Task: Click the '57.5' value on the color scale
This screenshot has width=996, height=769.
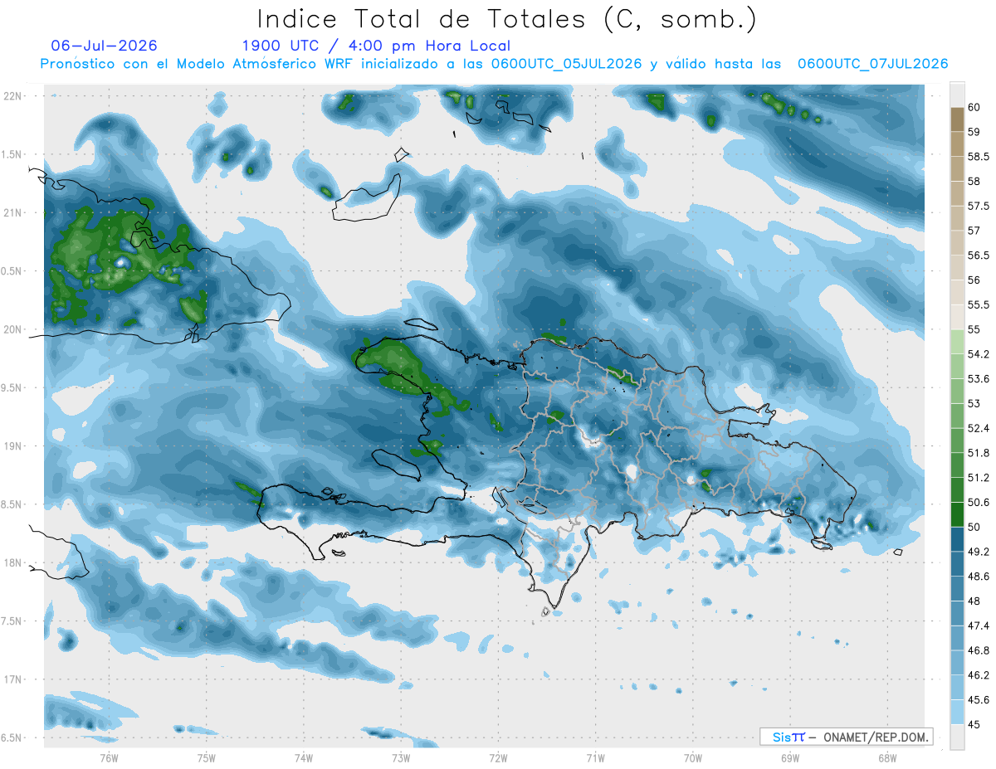Action: tap(979, 206)
